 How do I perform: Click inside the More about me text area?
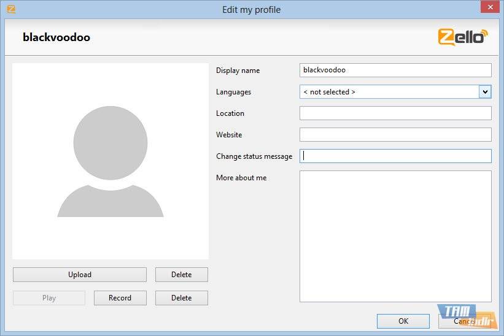(x=395, y=236)
